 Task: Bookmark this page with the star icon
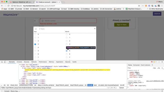[x=139, y=6]
